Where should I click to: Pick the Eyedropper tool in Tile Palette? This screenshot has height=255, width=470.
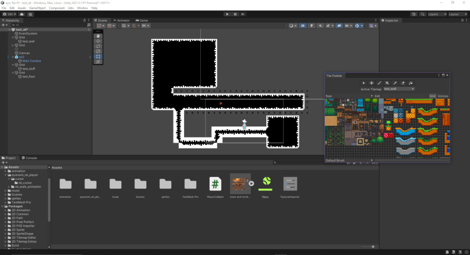point(395,83)
